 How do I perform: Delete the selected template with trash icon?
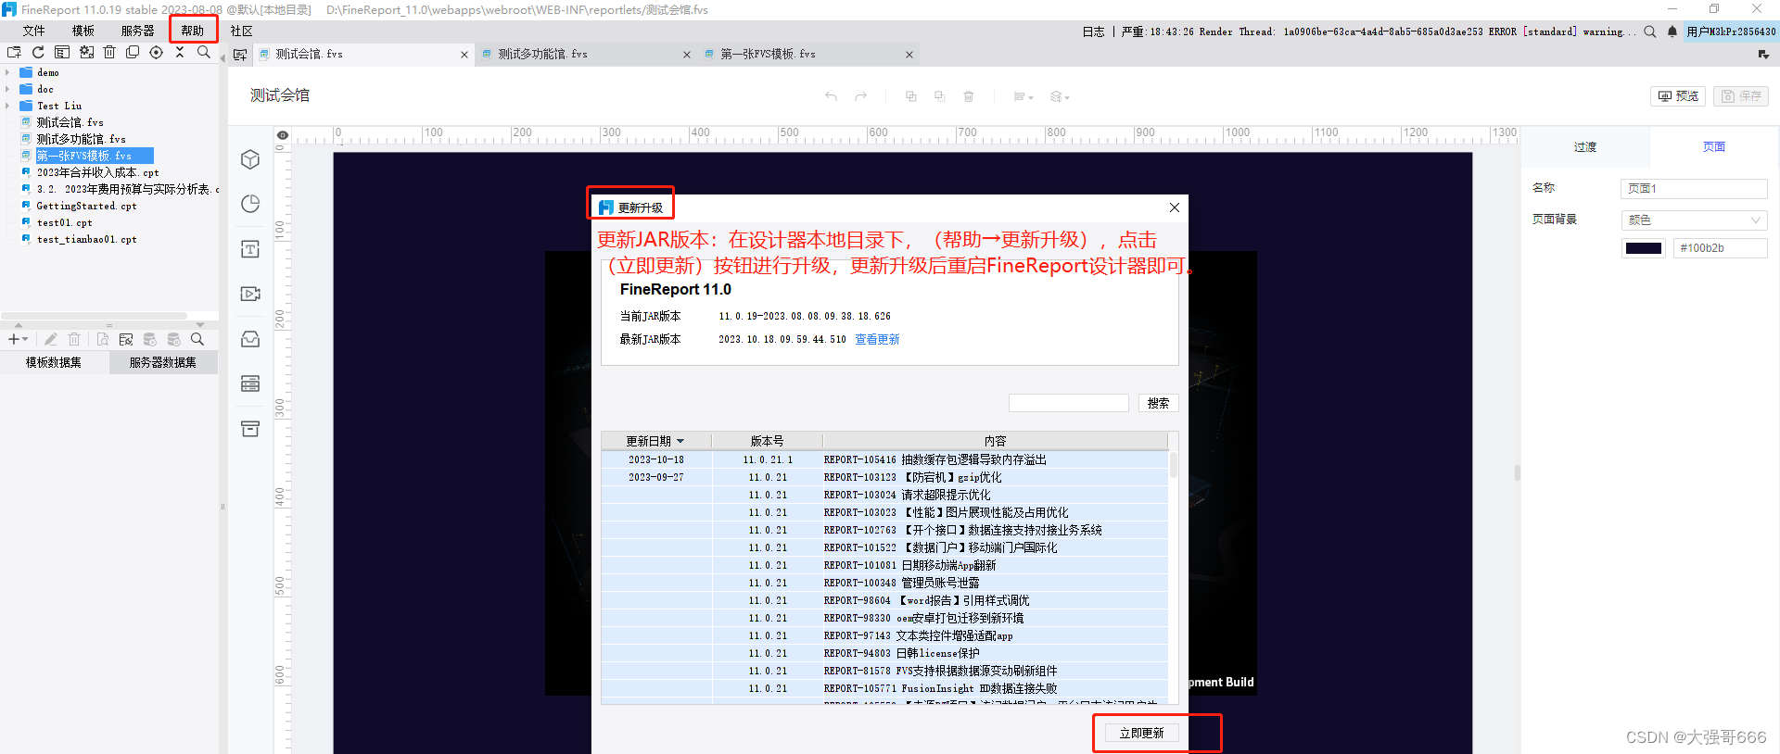(109, 53)
